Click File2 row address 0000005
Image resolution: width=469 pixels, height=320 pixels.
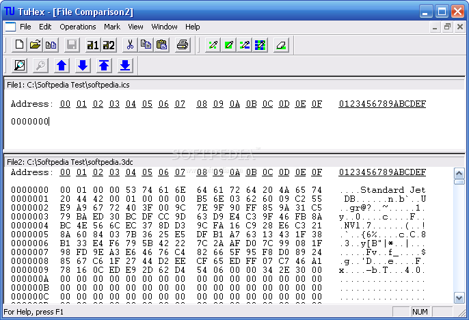pos(29,234)
